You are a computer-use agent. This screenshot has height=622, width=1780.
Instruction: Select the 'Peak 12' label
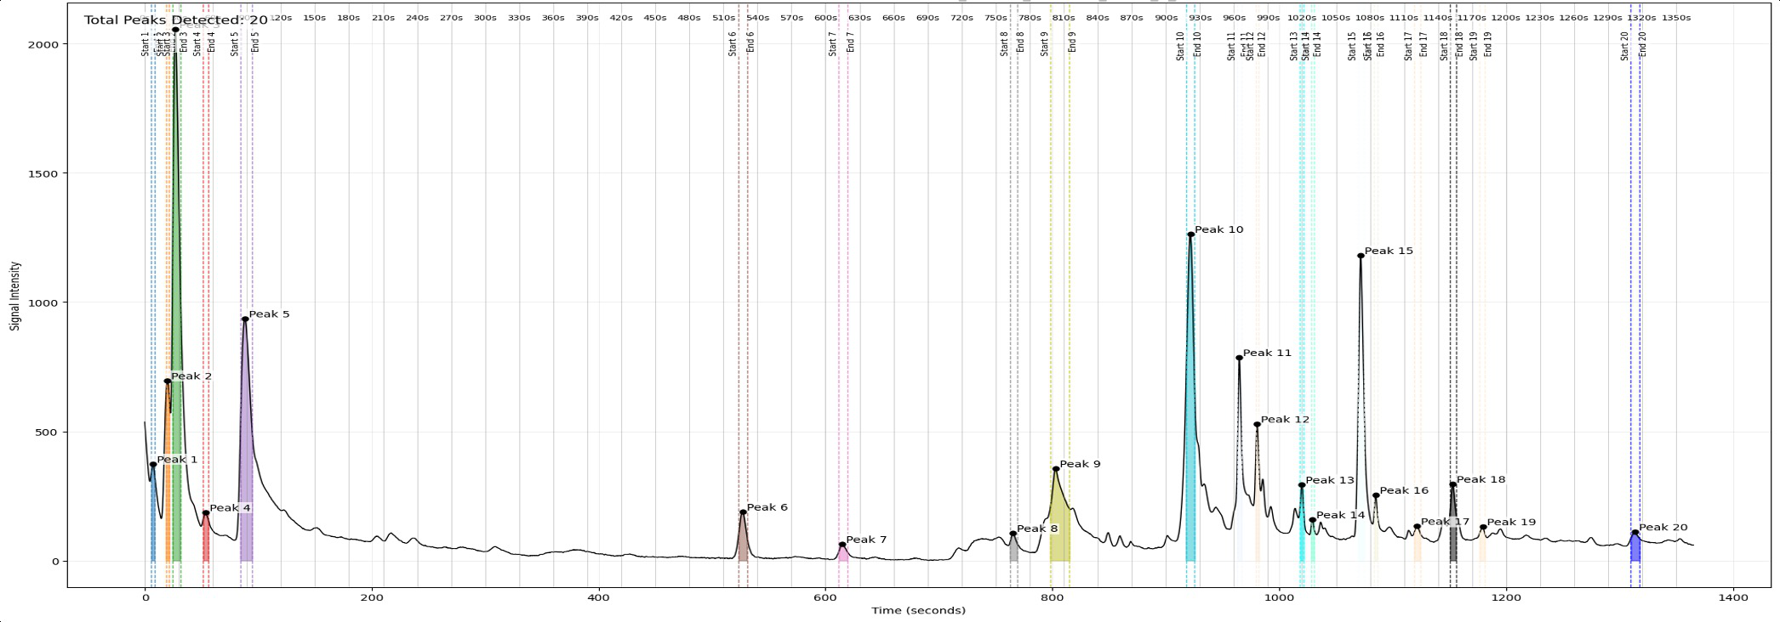click(1285, 420)
